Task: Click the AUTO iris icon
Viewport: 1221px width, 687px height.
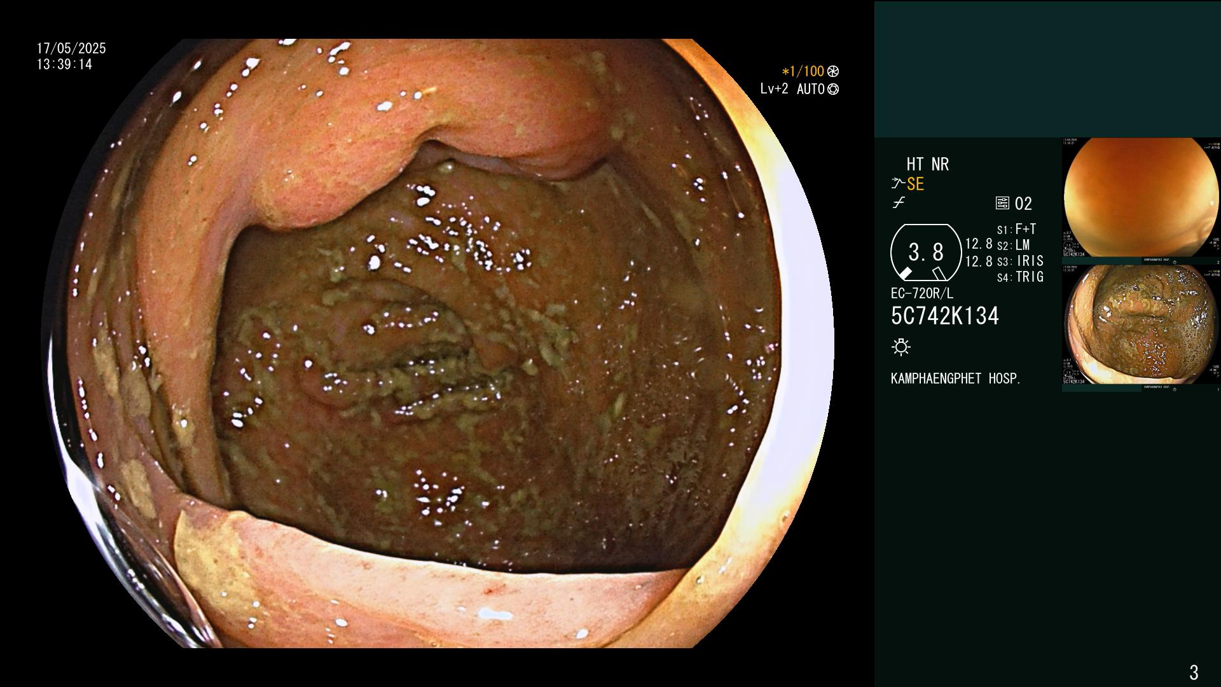Action: [x=833, y=89]
